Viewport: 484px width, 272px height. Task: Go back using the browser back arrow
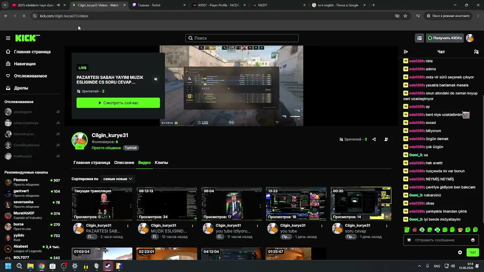click(6, 16)
